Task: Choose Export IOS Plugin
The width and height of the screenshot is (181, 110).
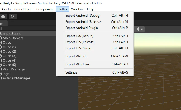Action: tap(95, 48)
